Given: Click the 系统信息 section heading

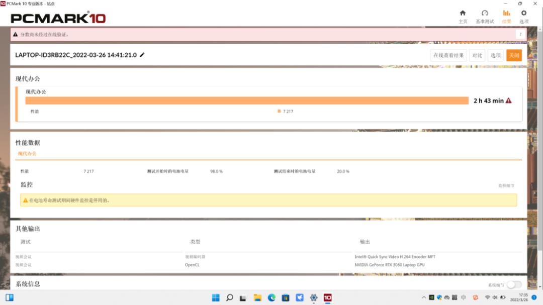Looking at the screenshot, I should point(28,284).
